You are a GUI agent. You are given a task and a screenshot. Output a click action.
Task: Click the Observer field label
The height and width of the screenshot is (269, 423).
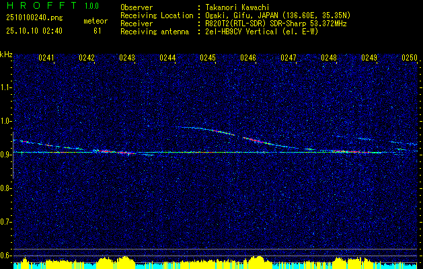click(137, 7)
